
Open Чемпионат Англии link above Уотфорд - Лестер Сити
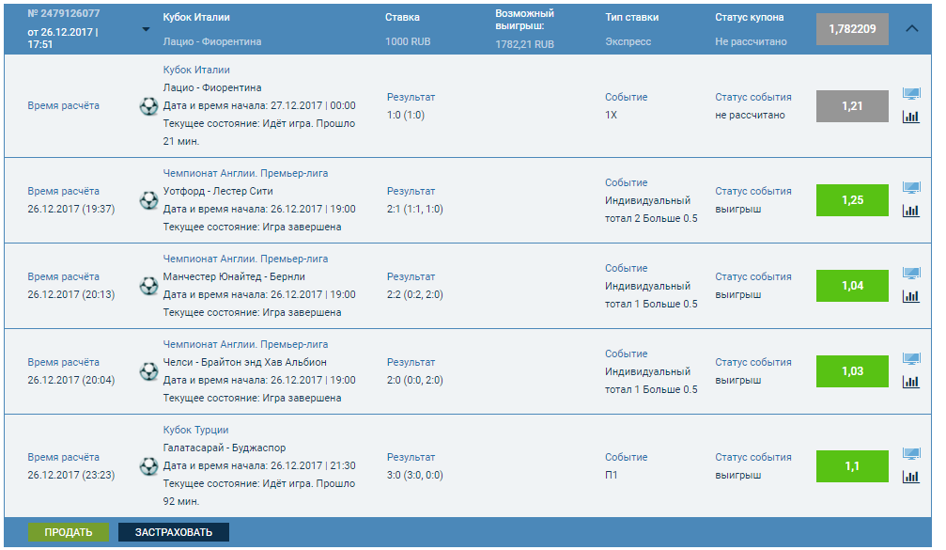pos(245,173)
